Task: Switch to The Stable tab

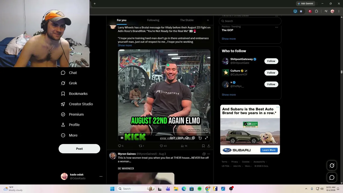Action: [x=187, y=20]
